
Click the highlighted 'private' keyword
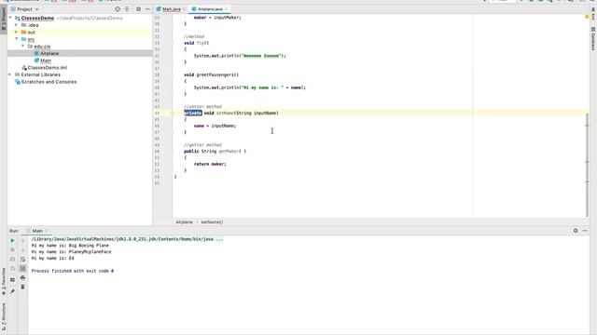pyautogui.click(x=193, y=114)
